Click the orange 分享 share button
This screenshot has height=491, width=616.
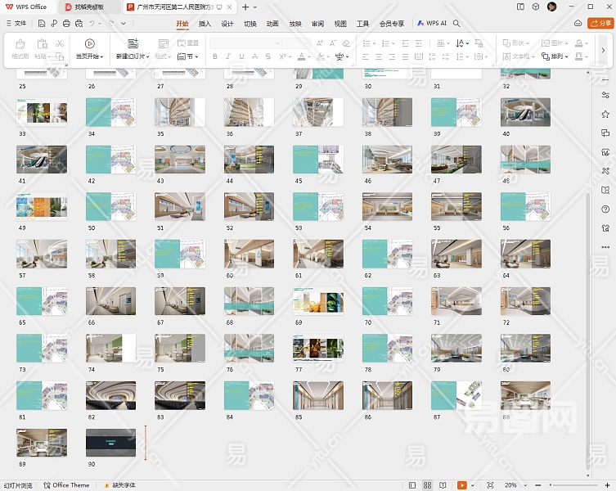click(600, 24)
